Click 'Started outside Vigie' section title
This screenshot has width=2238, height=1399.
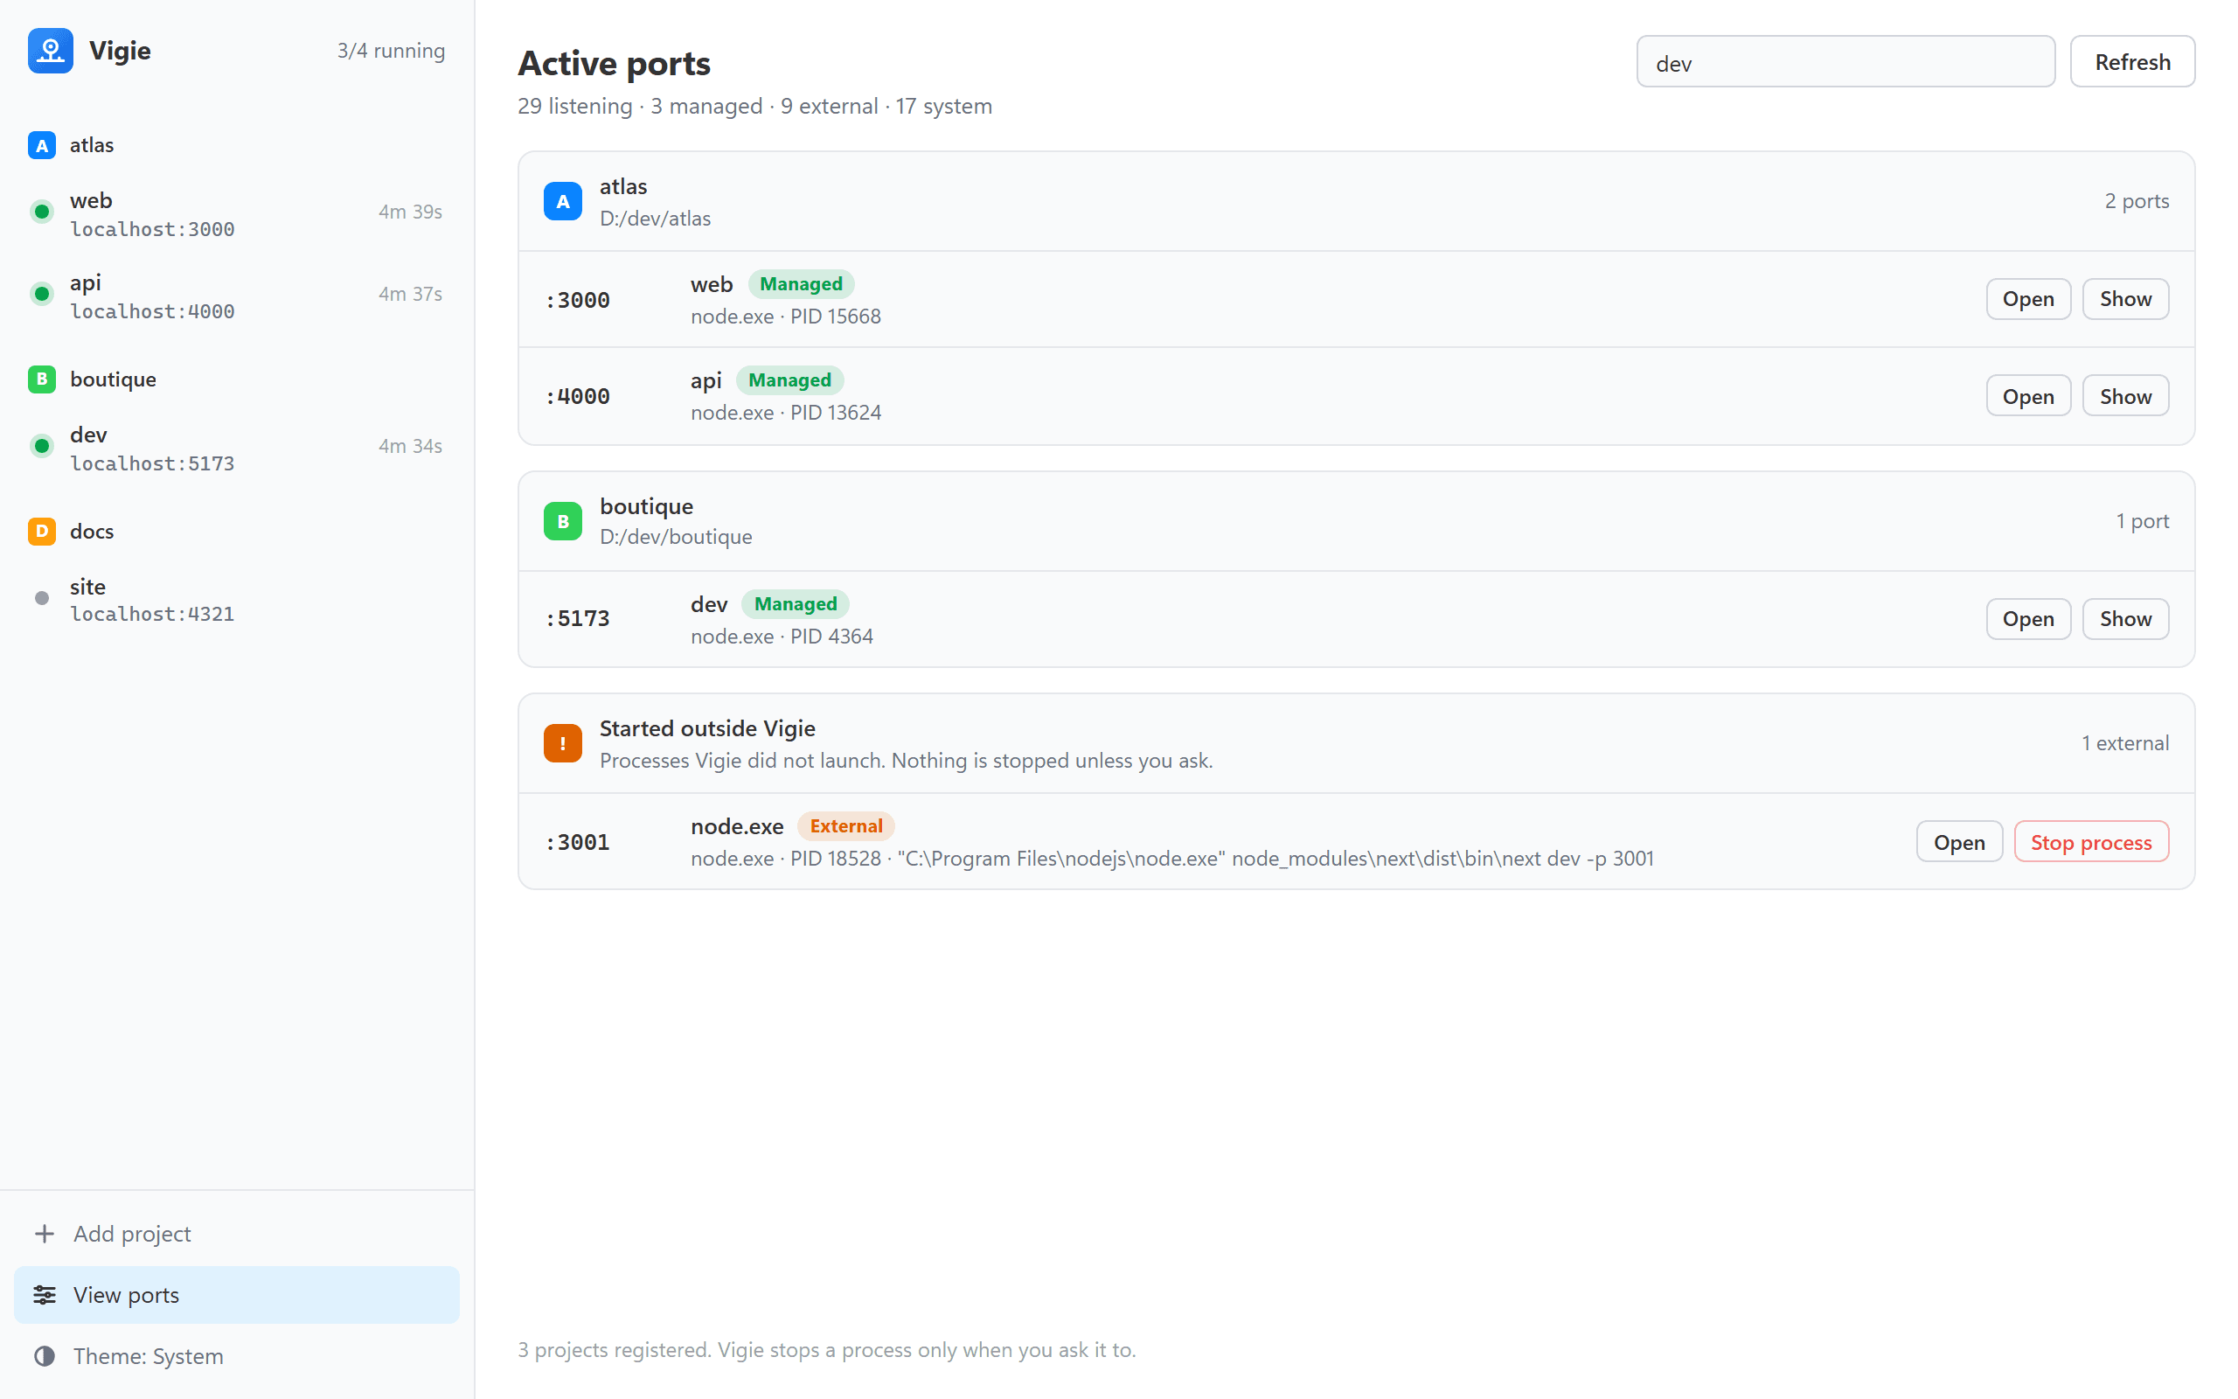point(707,728)
